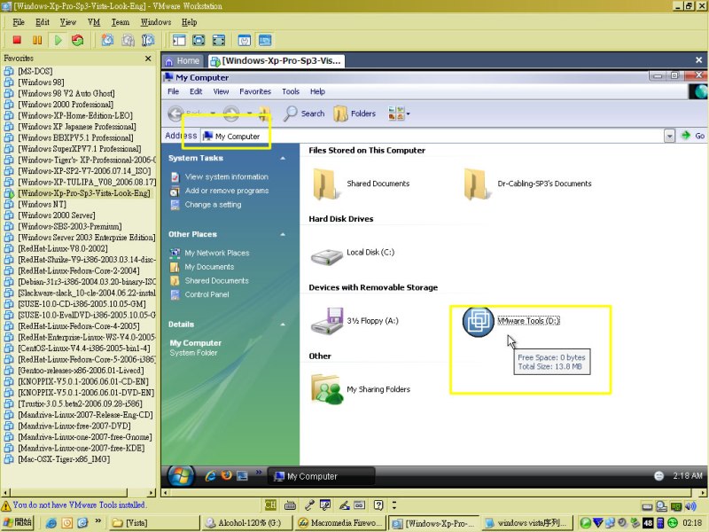Viewport: 709px width, 532px height.
Task: Open the VM menu in VMware
Action: tap(94, 22)
